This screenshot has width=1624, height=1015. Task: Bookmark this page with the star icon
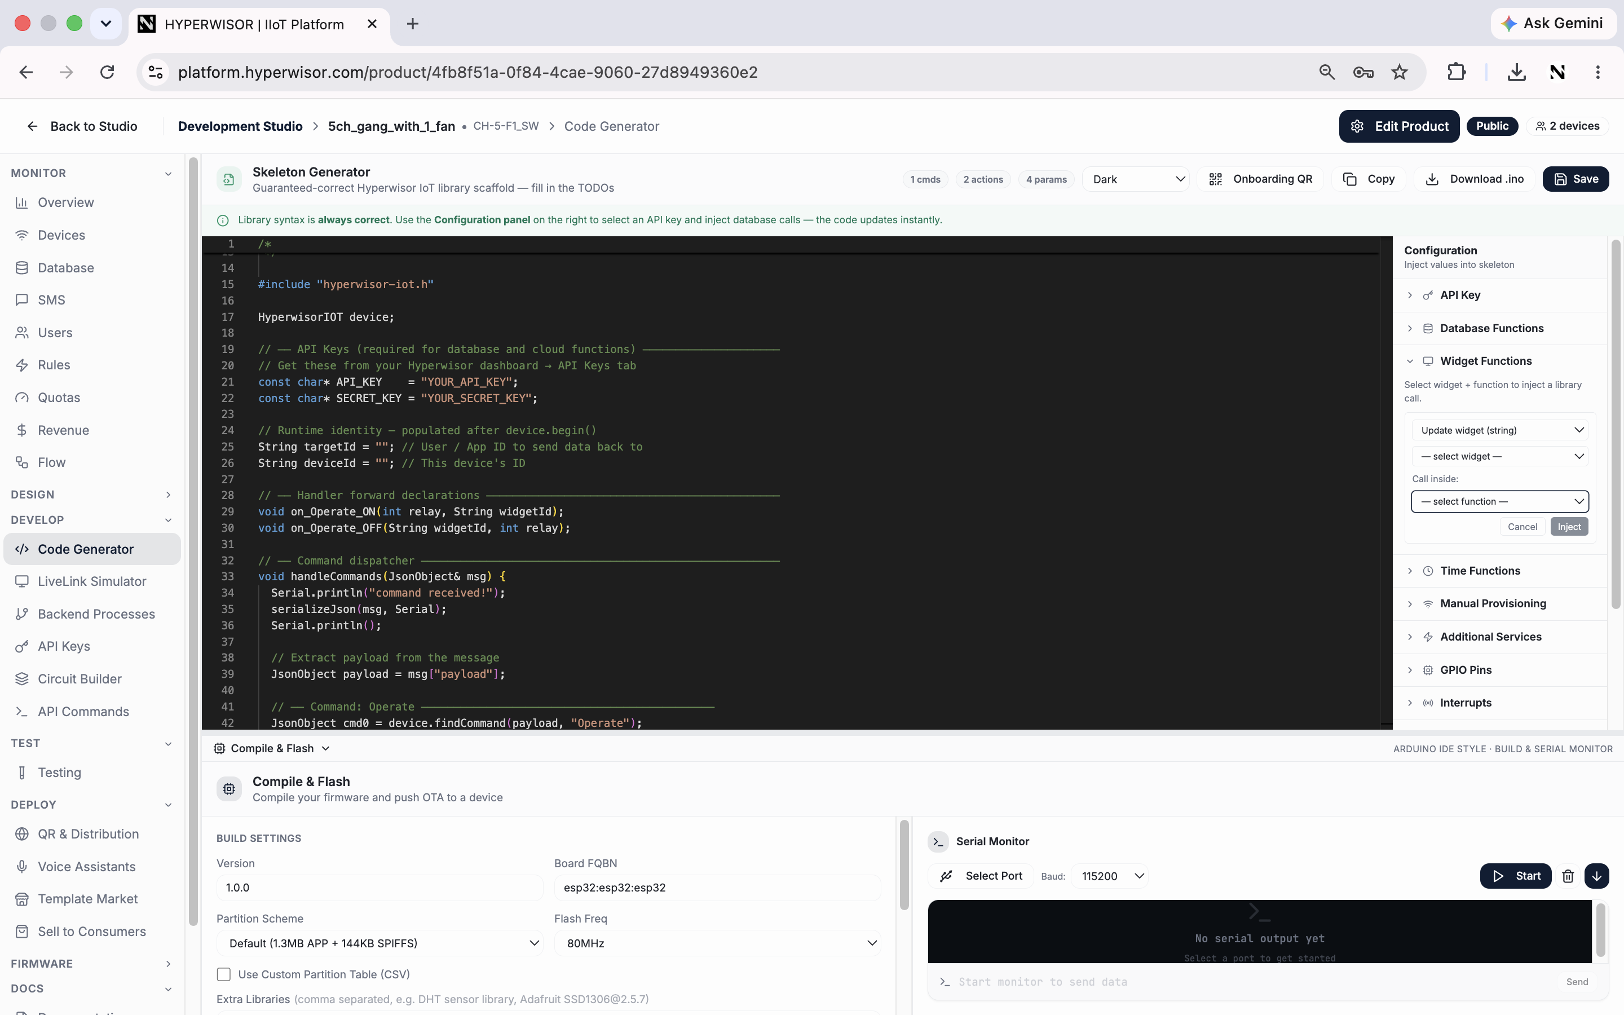(1399, 72)
